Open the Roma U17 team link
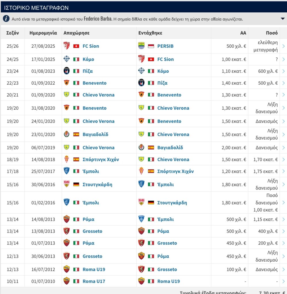The width and height of the screenshot is (287, 294). point(94,281)
